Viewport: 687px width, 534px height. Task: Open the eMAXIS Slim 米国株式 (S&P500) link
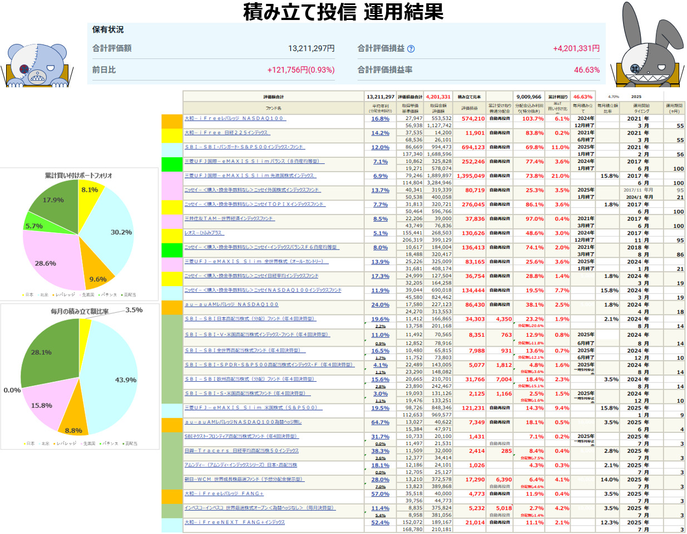click(x=251, y=408)
